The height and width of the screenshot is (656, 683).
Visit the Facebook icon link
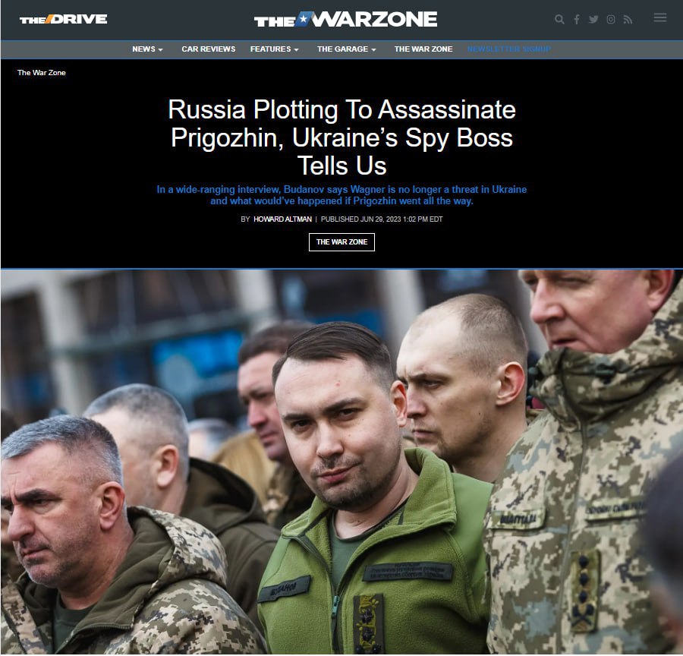coord(576,19)
